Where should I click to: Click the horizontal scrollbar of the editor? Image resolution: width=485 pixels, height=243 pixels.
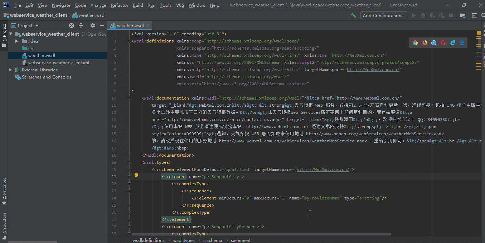pos(261,234)
